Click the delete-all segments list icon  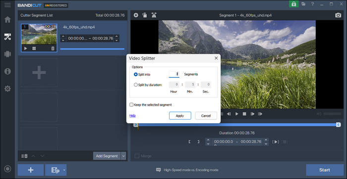[x=24, y=156]
